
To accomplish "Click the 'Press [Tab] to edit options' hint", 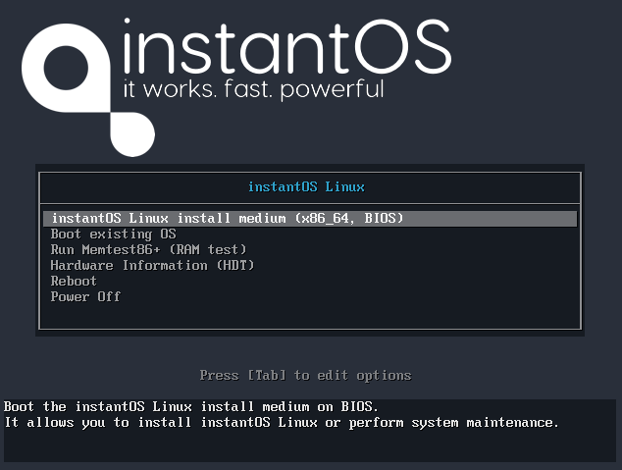I will 305,375.
